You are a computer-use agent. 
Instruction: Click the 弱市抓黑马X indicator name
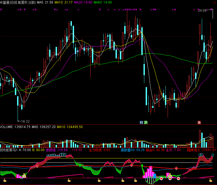click(x=9, y=150)
